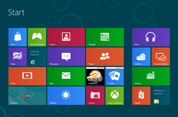This screenshot has width=178, height=117.
Task: Switch to Desktop tile with fish
Action: [27, 96]
